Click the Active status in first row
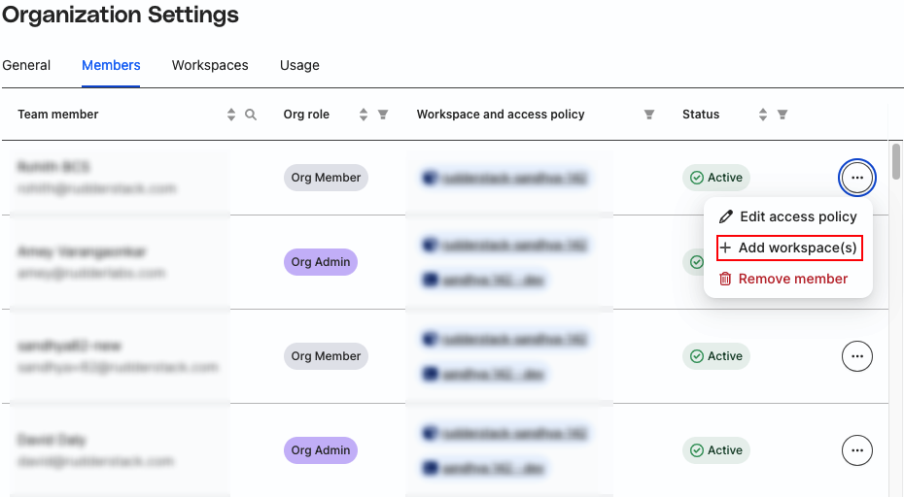 coord(716,178)
